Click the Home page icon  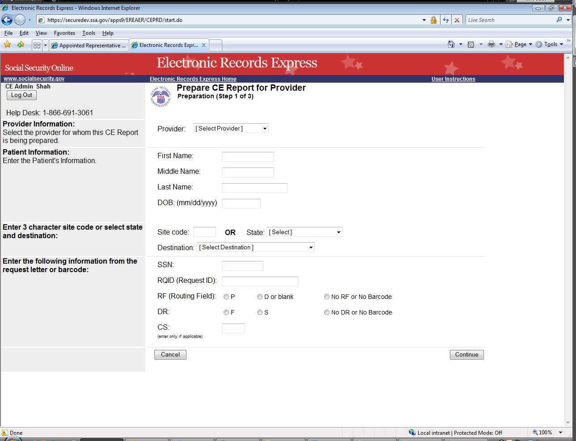point(451,44)
